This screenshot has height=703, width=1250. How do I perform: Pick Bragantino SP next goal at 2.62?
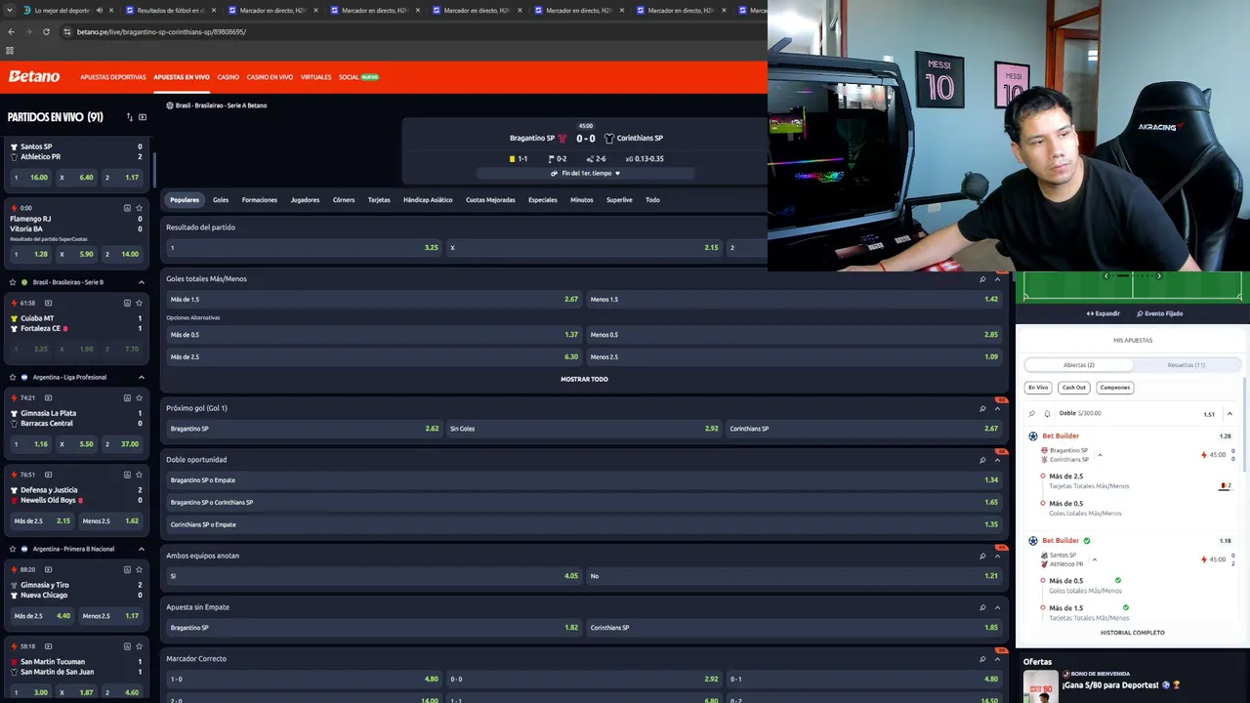point(304,429)
